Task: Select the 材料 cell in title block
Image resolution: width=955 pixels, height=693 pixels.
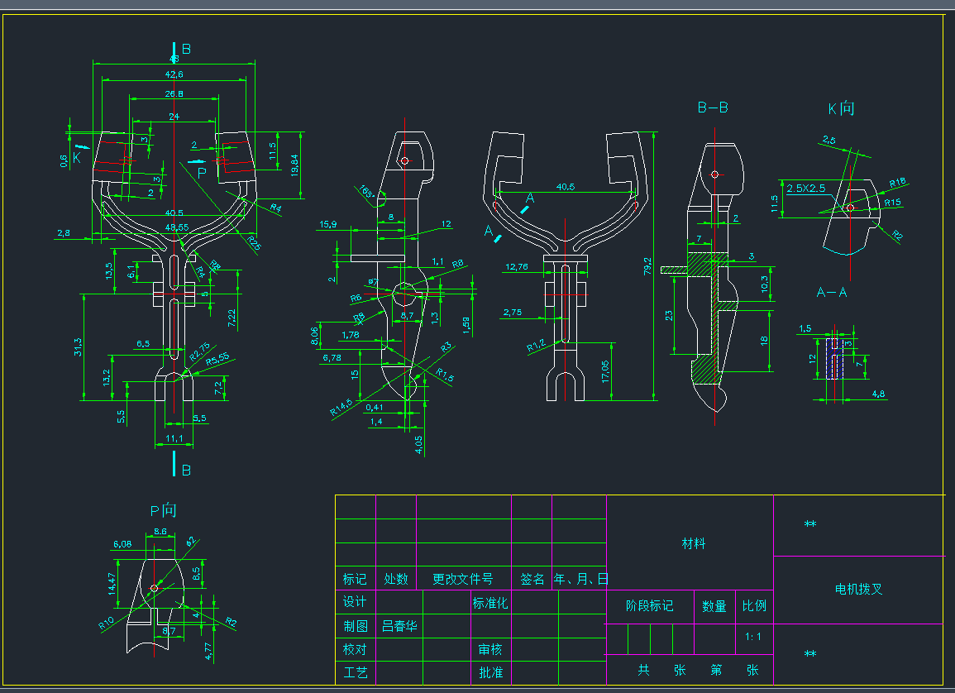Action: 694,543
